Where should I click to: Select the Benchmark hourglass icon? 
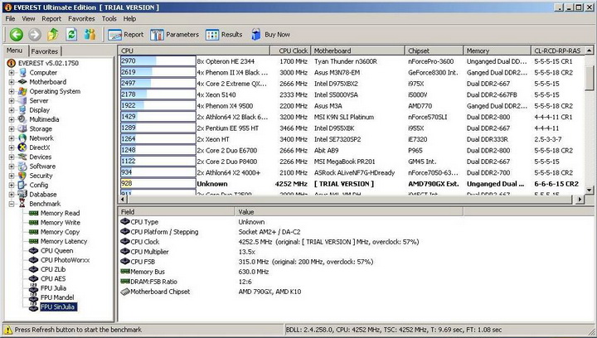(22, 204)
